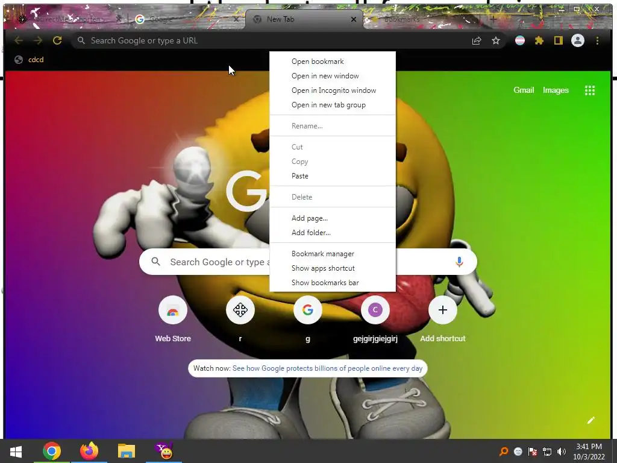Open Chrome's three-dot menu
Image resolution: width=617 pixels, height=463 pixels.
point(597,40)
